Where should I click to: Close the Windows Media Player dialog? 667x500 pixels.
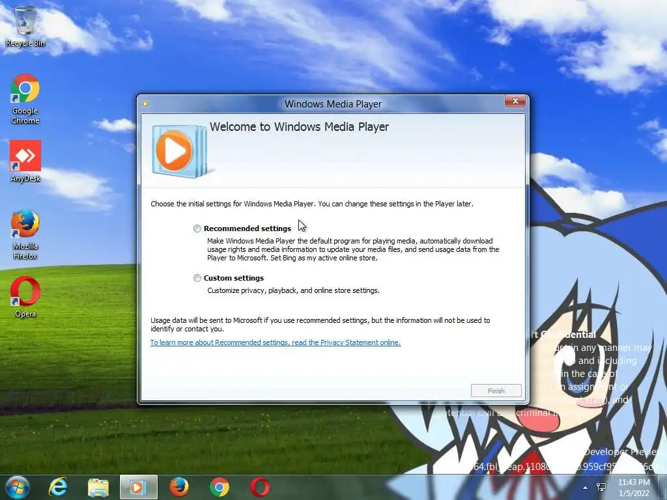pyautogui.click(x=515, y=101)
